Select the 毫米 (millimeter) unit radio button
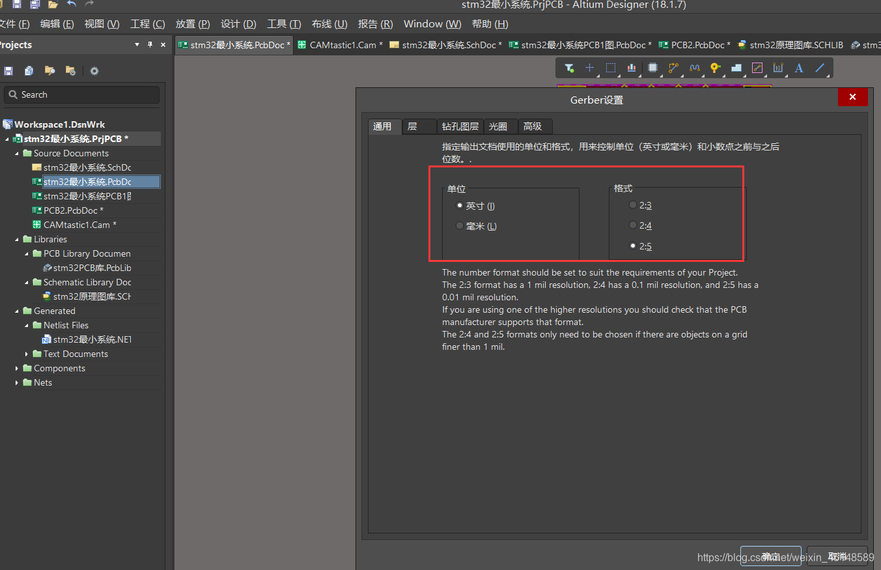The width and height of the screenshot is (881, 570). pos(460,226)
